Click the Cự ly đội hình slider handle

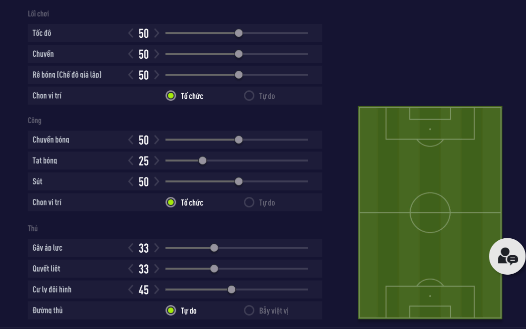pyautogui.click(x=231, y=290)
